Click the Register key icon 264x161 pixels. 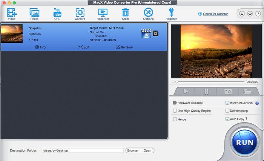pos(171,14)
